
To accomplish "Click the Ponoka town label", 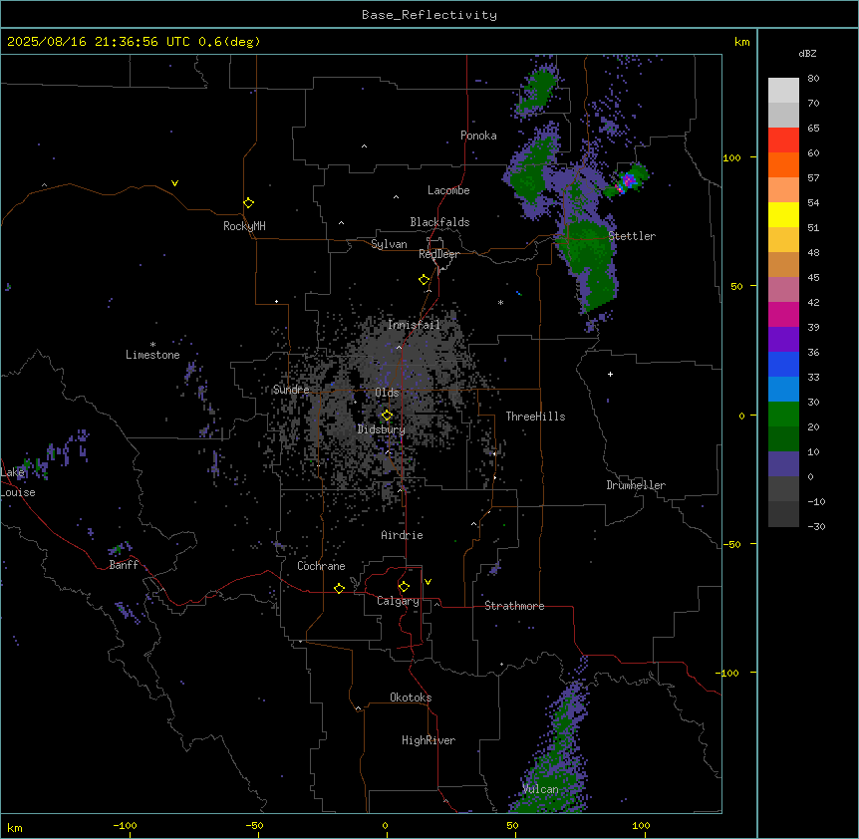I will pos(478,136).
